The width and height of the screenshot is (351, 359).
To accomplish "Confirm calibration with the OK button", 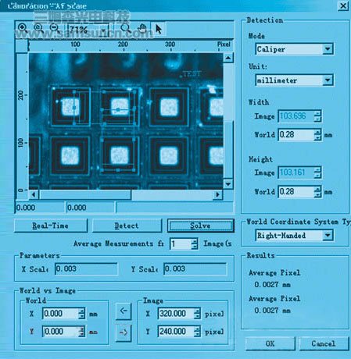I will tap(270, 343).
